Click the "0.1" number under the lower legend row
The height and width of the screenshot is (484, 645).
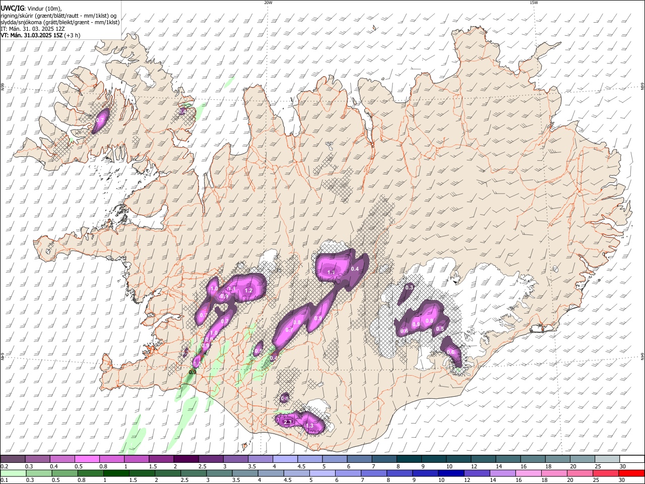(x=4, y=480)
